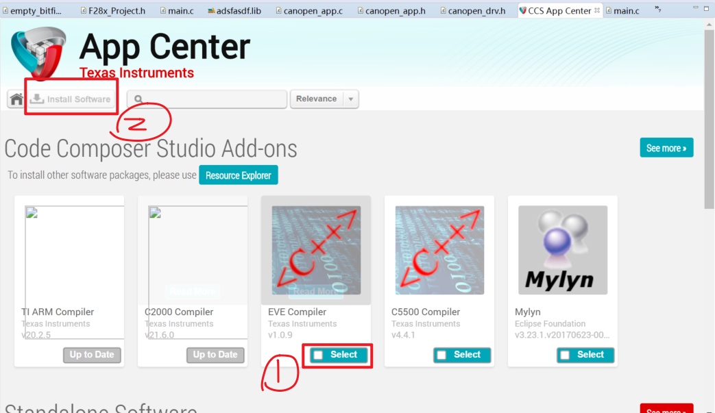Maximize the editor area icon

tap(707, 8)
